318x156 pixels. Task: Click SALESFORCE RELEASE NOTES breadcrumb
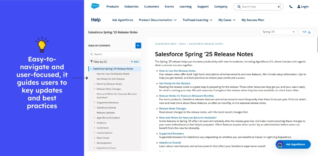tap(206, 44)
